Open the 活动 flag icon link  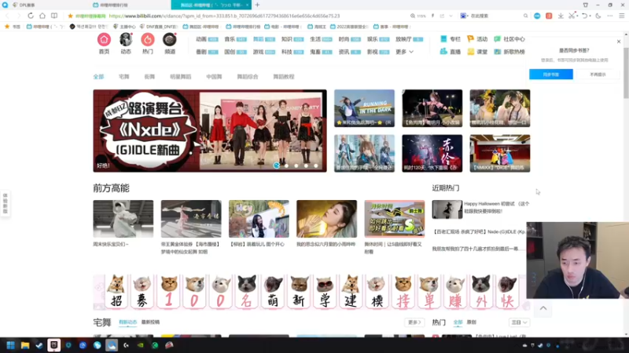477,39
